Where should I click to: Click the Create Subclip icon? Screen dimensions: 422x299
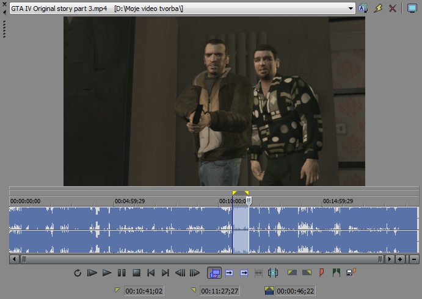273,273
